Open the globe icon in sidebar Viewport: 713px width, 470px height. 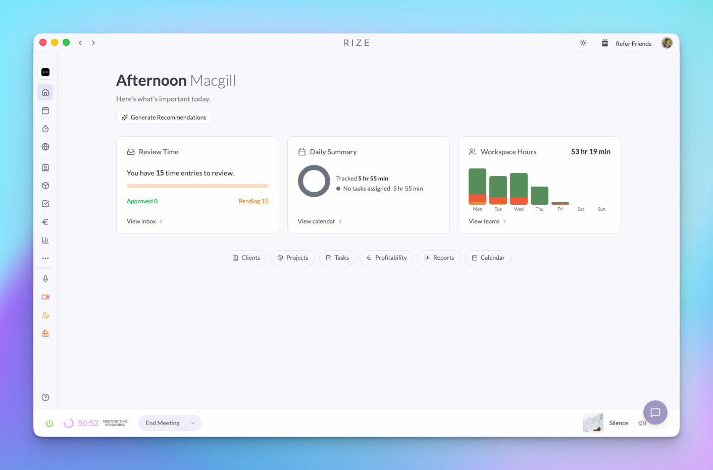45,147
